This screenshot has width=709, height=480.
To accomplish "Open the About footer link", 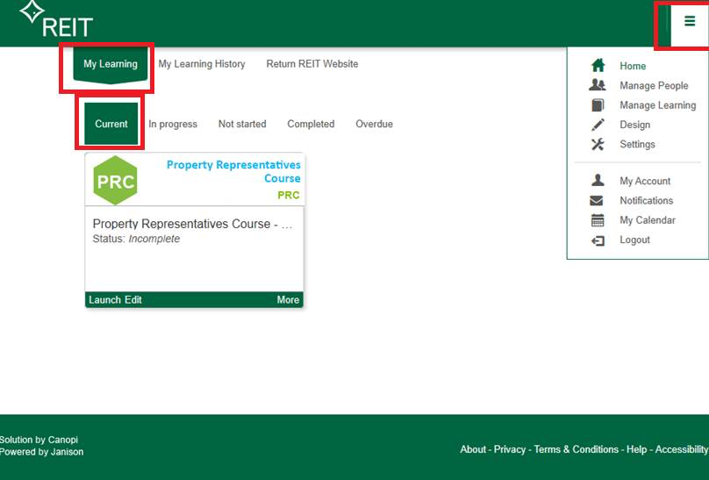I will click(x=473, y=449).
